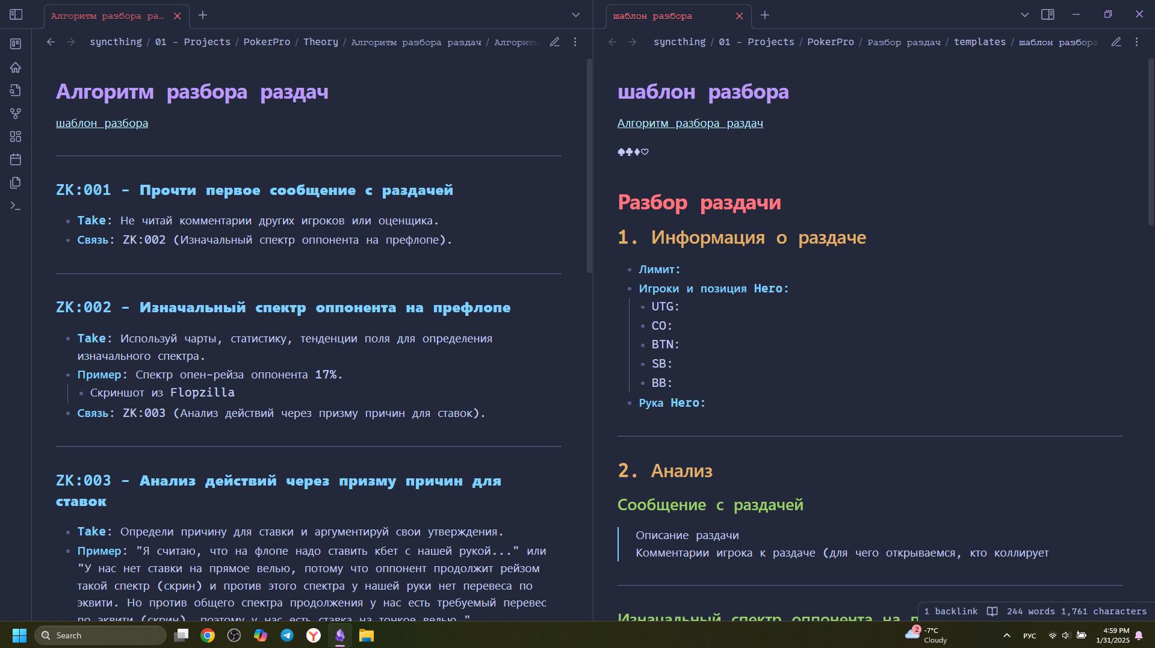Viewport: 1155px width, 648px height.
Task: Click the BTN: list item
Action: [665, 345]
